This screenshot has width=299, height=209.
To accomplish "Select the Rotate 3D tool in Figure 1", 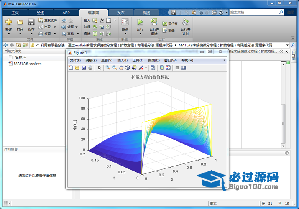I will pyautogui.click(x=128, y=68).
